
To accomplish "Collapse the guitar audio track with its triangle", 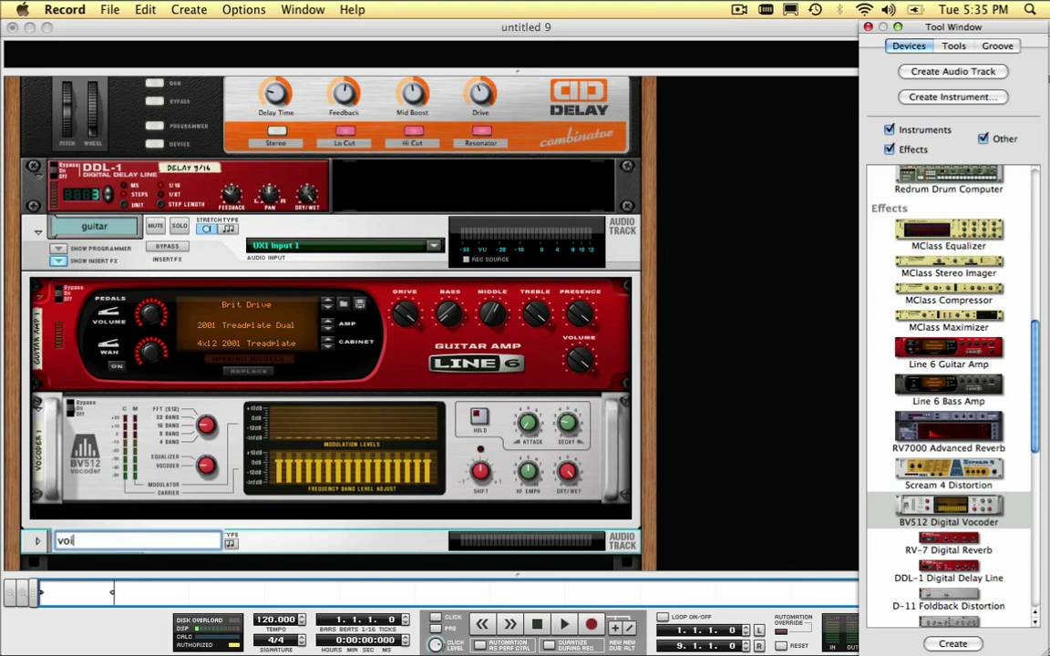I will click(x=38, y=232).
